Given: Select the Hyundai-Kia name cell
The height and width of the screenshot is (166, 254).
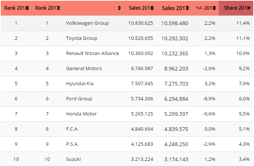Looking at the screenshot, I should point(80,84).
